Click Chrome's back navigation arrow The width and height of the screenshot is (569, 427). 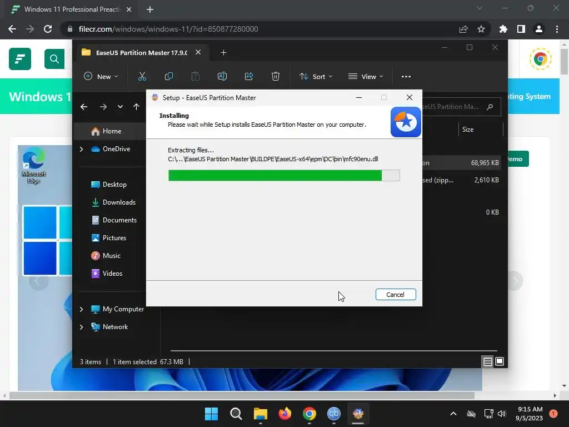tap(12, 29)
